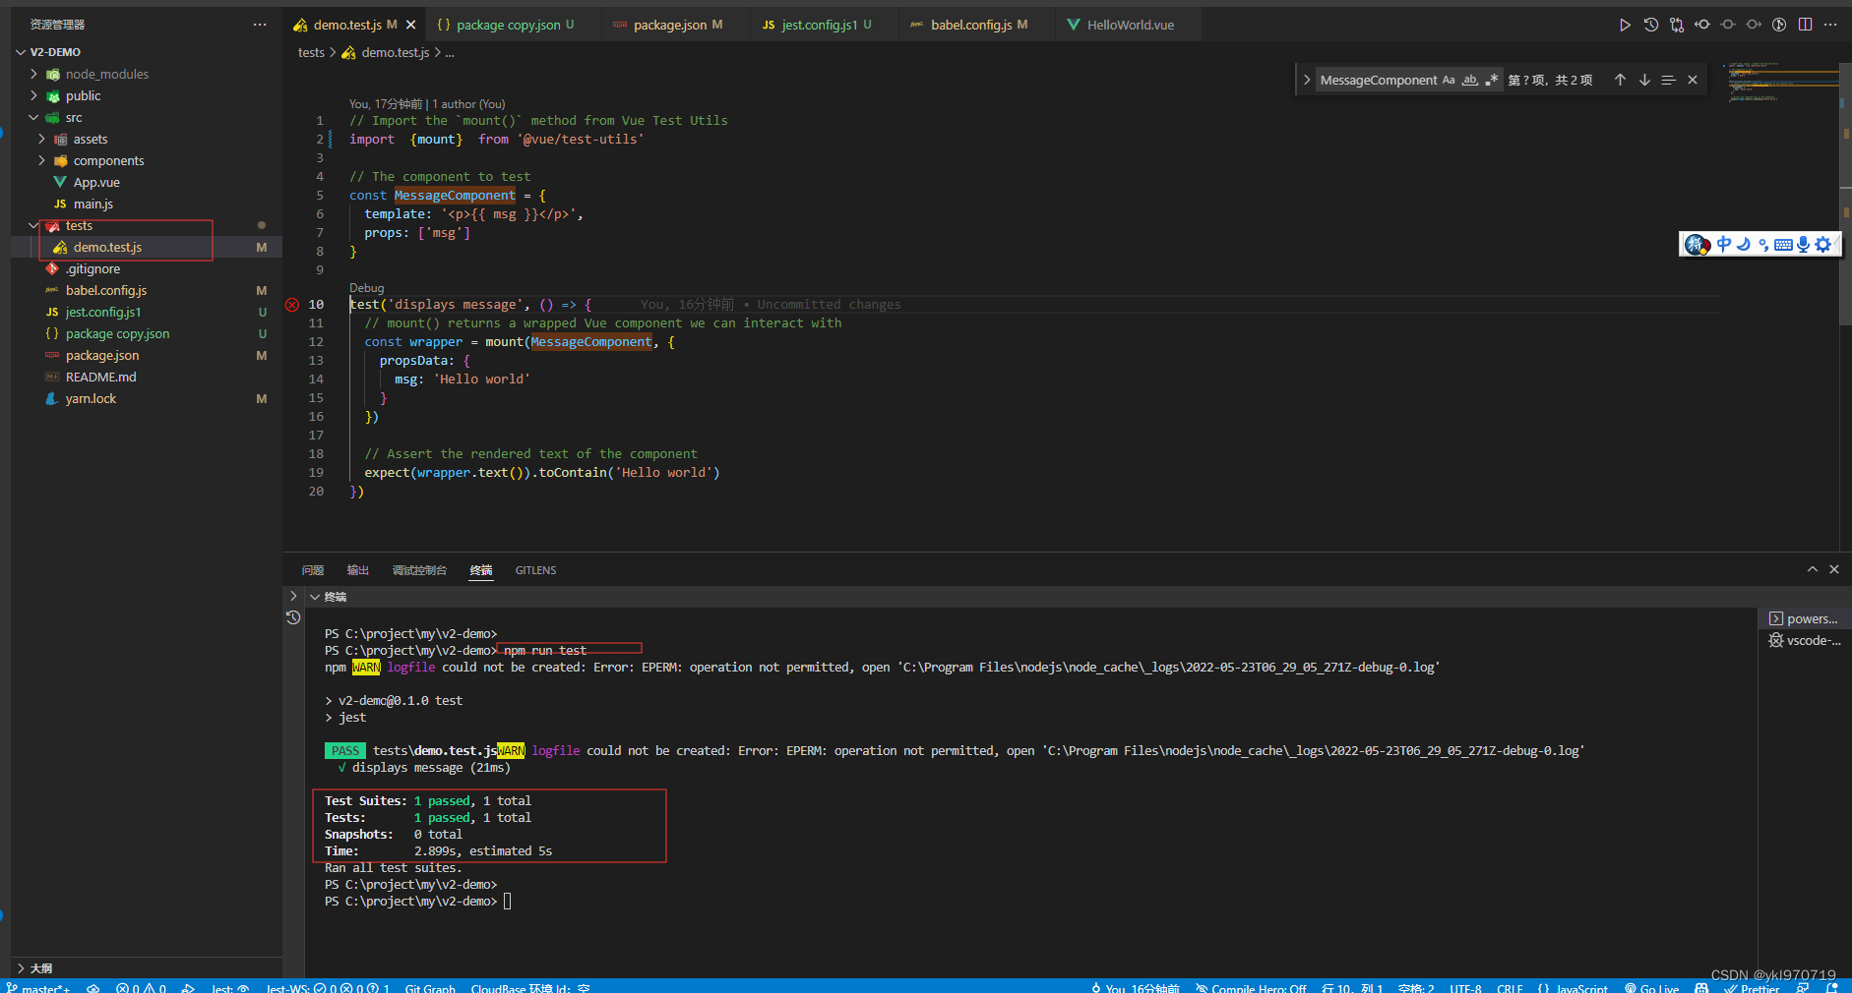Open the Output (输出) panel tab
This screenshot has width=1852, height=993.
click(x=358, y=570)
